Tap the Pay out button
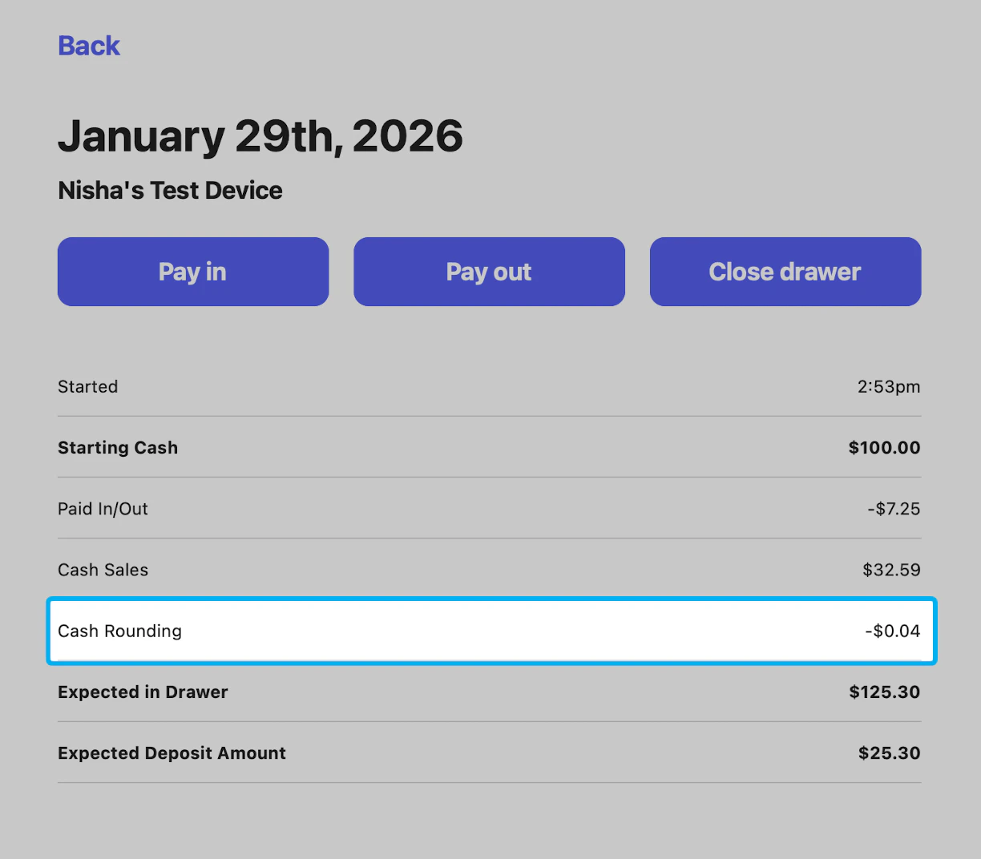Image resolution: width=981 pixels, height=859 pixels. coord(489,272)
